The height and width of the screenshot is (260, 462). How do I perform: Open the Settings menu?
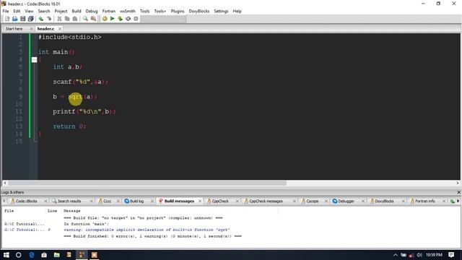[x=221, y=11]
